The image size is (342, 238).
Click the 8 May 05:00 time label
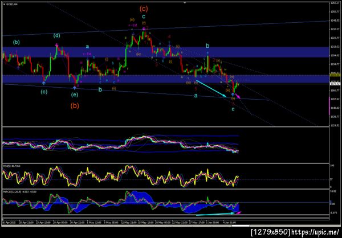point(112,223)
